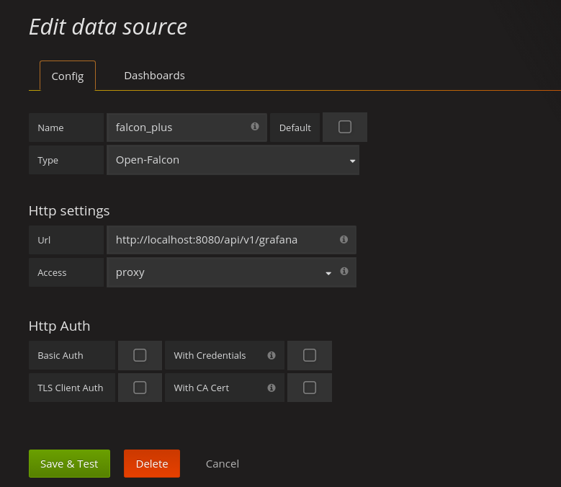The image size is (561, 487).
Task: Click the info icon beside Access dropdown
Action: pyautogui.click(x=344, y=271)
